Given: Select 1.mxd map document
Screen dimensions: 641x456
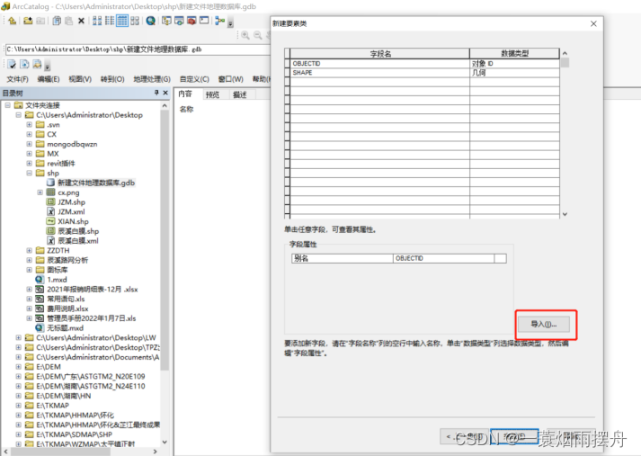Looking at the screenshot, I should point(57,280).
